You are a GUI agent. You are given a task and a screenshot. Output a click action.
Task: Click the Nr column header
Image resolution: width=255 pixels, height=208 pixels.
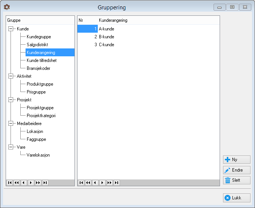[x=88, y=20]
